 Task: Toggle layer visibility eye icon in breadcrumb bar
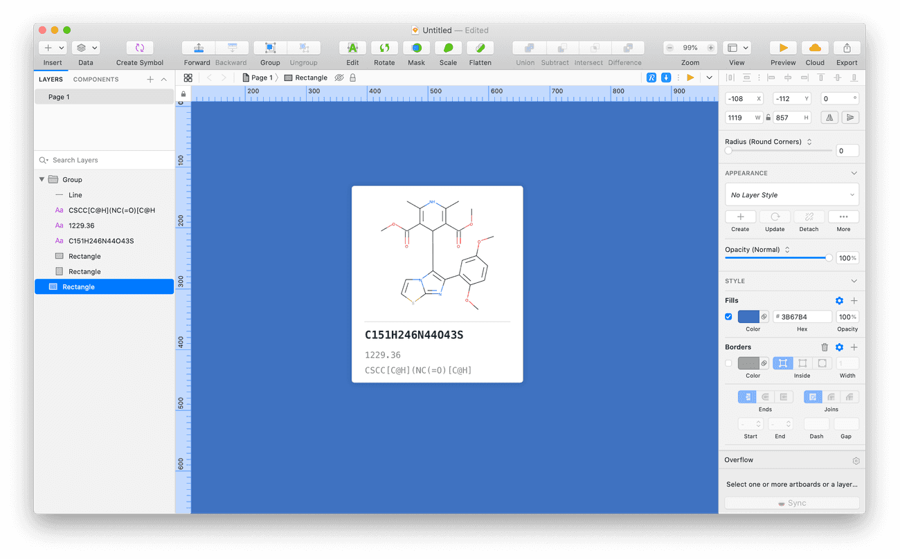click(339, 78)
